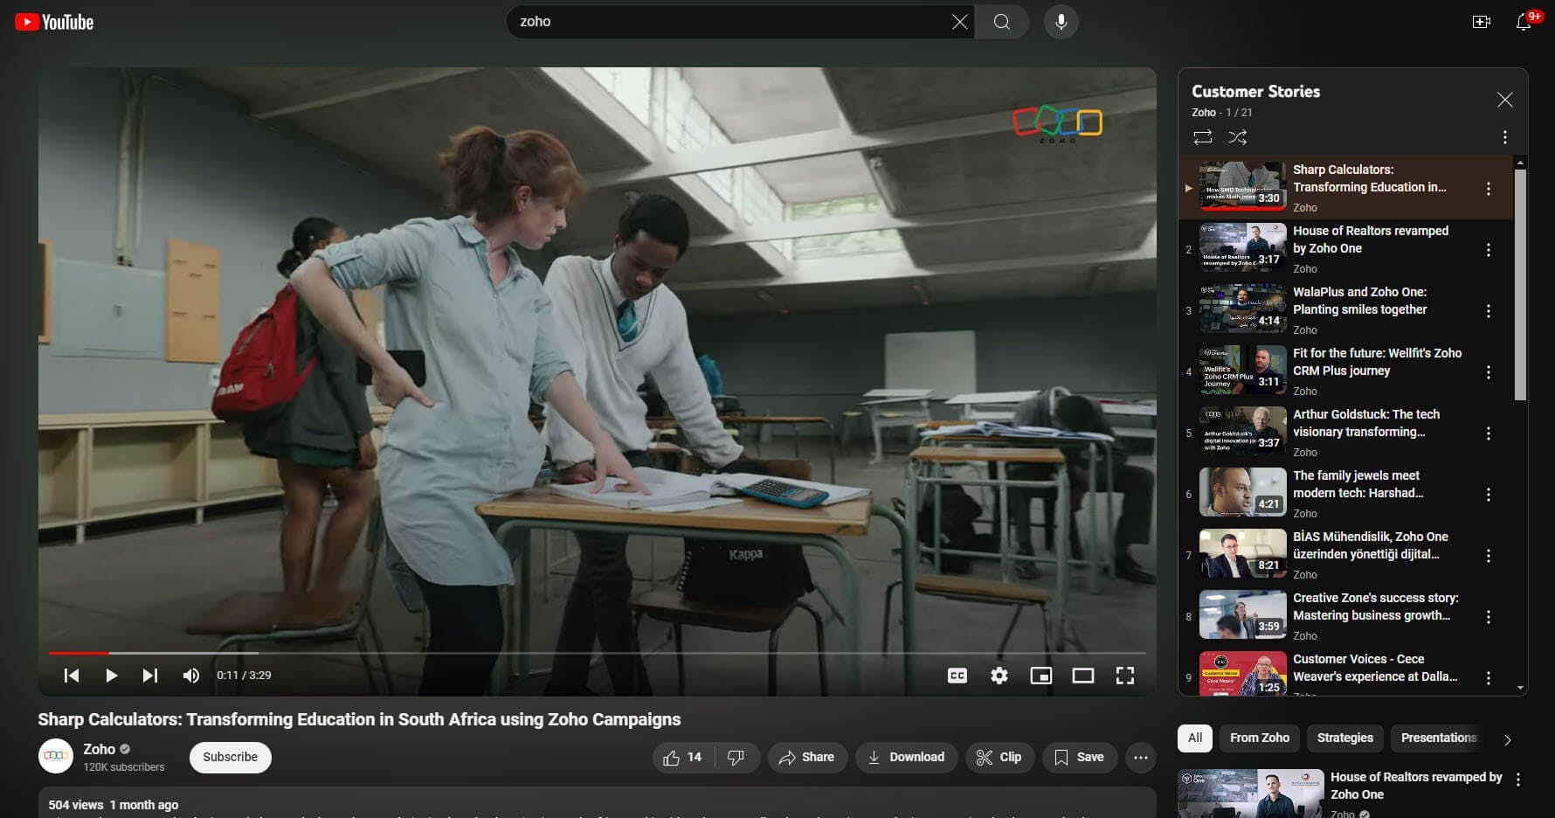Share this video
Image resolution: width=1555 pixels, height=818 pixels.
click(807, 758)
